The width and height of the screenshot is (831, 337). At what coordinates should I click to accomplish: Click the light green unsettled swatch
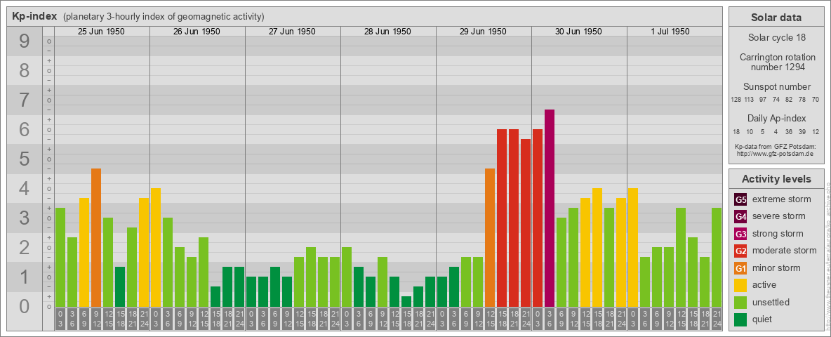(x=740, y=302)
